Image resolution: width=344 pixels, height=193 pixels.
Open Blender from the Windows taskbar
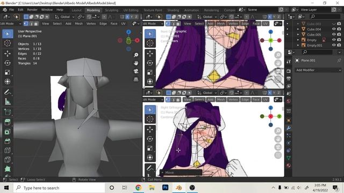[x=179, y=188]
